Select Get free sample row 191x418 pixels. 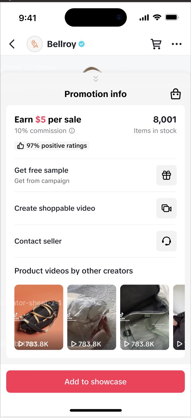(x=96, y=175)
